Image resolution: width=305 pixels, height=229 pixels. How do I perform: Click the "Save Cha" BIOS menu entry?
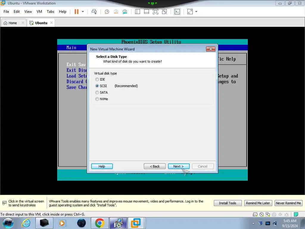pos(77,87)
